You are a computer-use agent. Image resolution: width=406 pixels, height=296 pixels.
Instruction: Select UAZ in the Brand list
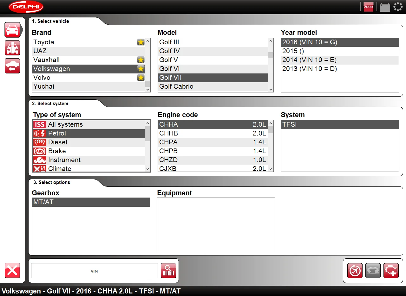(x=88, y=51)
